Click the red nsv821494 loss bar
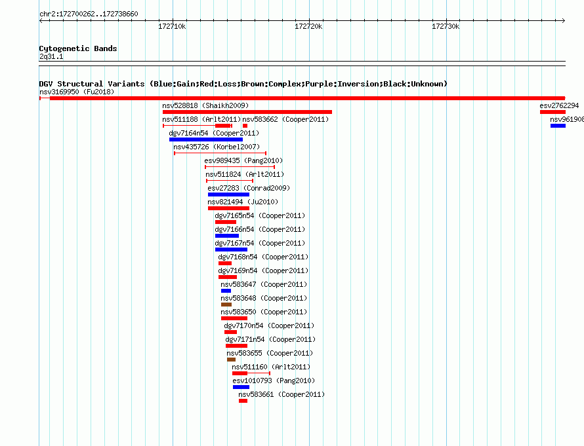The image size is (584, 446). click(x=229, y=208)
